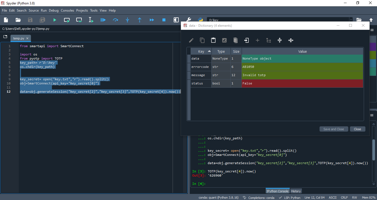Viewport: 377px width, 200px height.
Task: Open the Debug menu
Action: coord(54,10)
